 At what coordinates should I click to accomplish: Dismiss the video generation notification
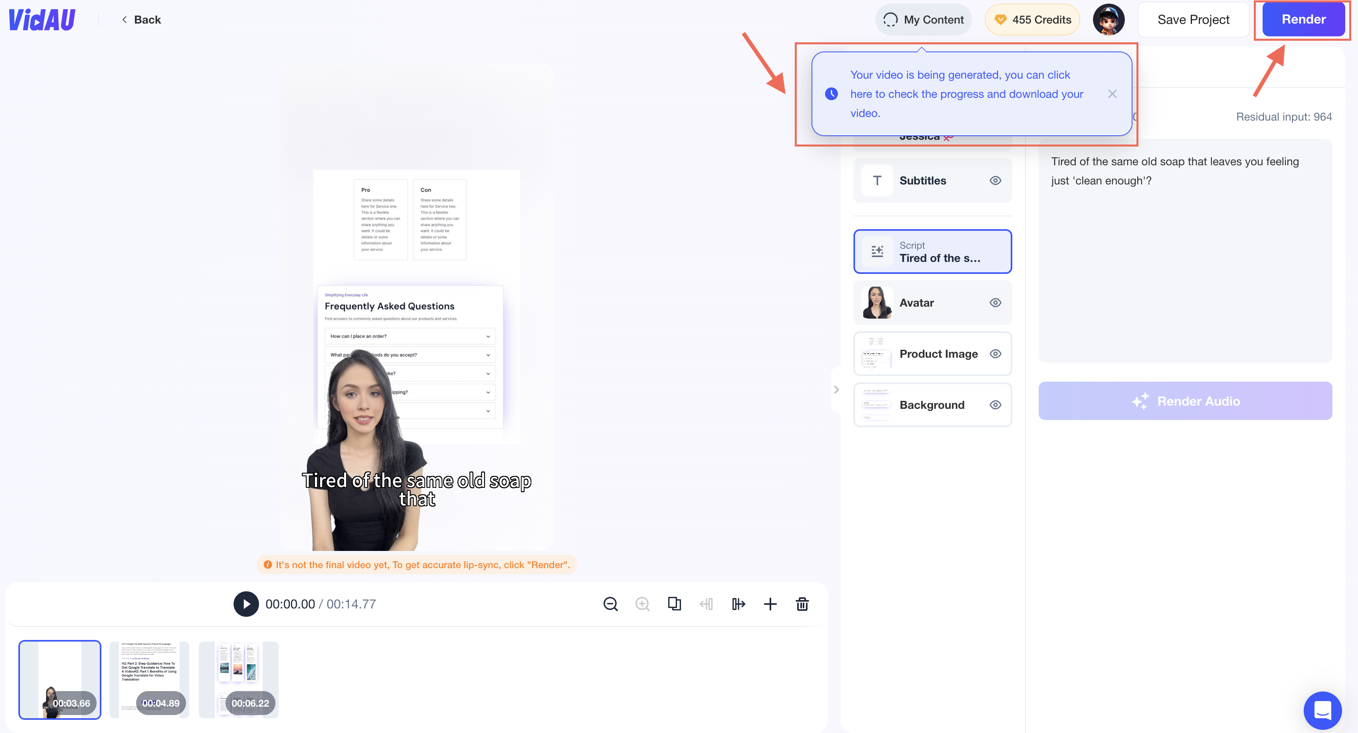pos(1113,94)
